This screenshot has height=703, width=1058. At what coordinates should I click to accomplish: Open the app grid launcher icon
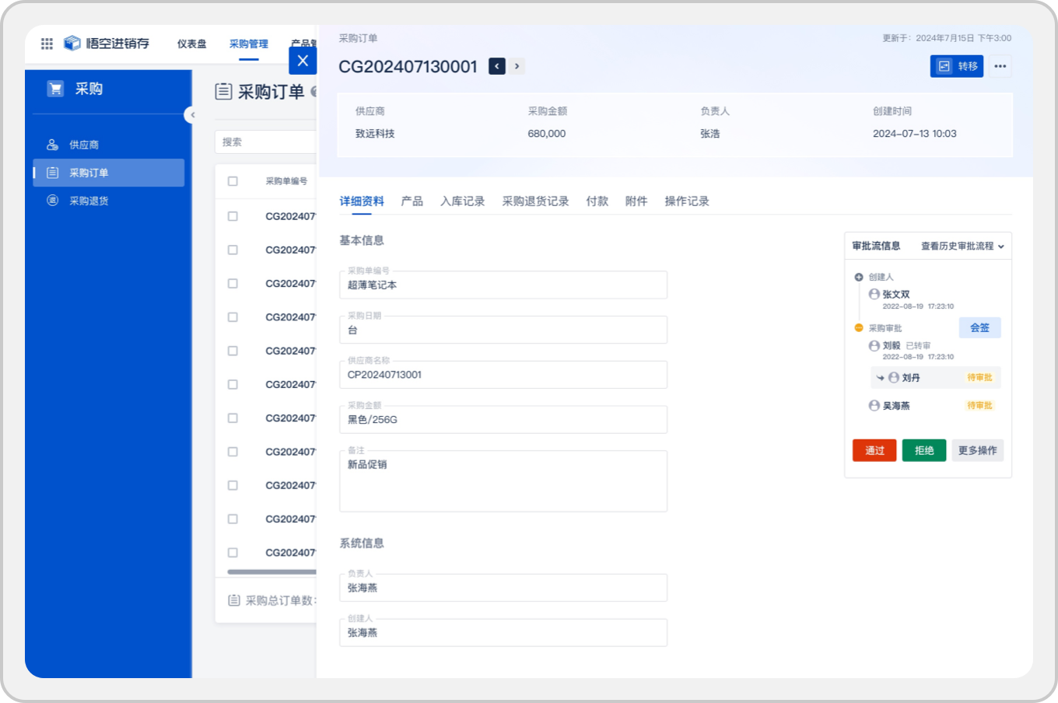click(x=47, y=44)
